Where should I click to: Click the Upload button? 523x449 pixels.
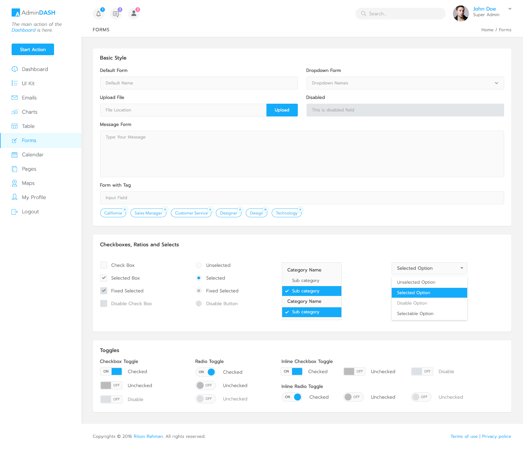coord(282,110)
